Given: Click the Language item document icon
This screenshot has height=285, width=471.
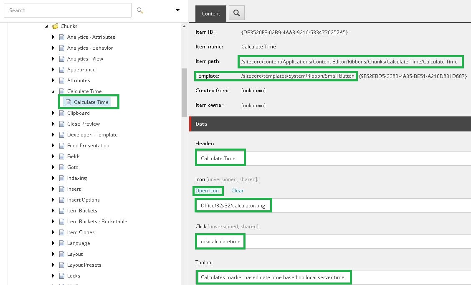Looking at the screenshot, I should click(x=62, y=244).
